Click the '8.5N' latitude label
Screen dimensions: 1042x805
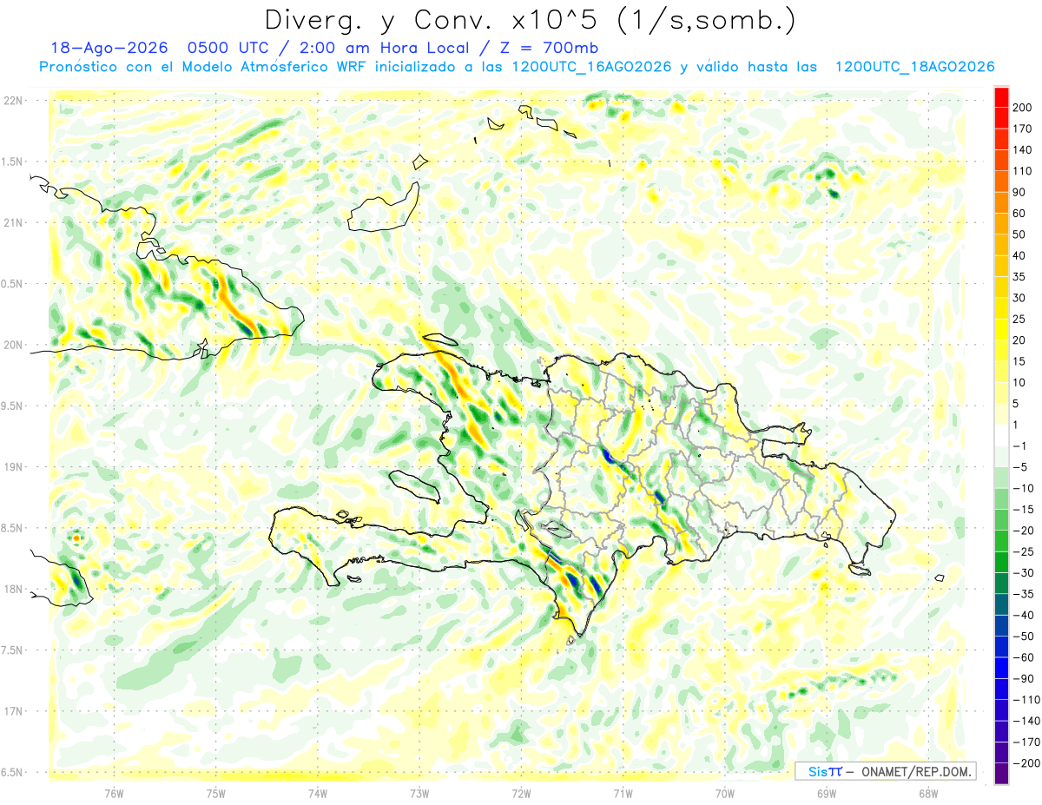[x=13, y=528]
